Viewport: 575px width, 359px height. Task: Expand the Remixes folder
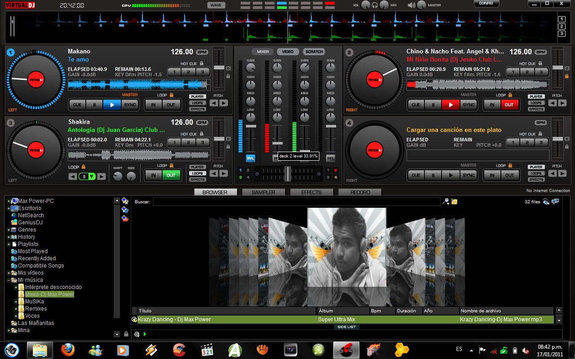coord(16,309)
